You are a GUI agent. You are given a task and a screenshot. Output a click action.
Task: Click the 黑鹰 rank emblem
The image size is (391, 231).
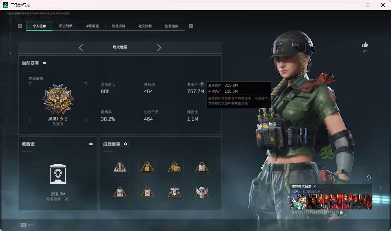(58, 99)
